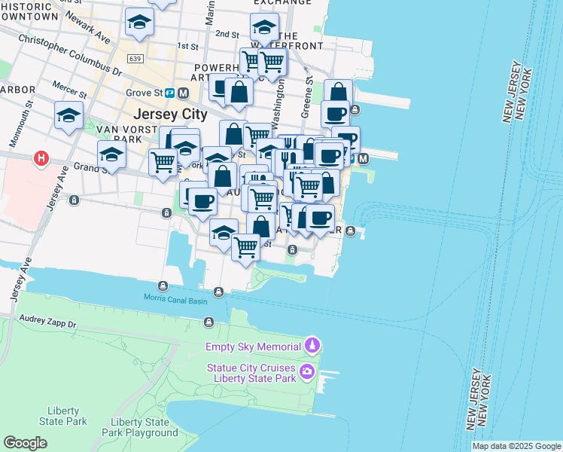Click the southernmost shopping bag marker
563x452 pixels.
261,226
